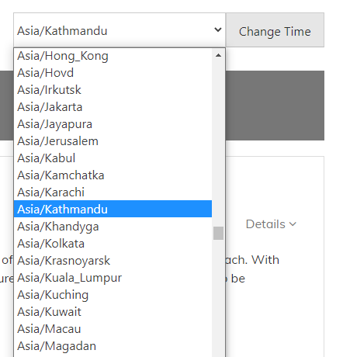This screenshot has width=343, height=357.
Task: Click the Change Time button
Action: pyautogui.click(x=275, y=30)
